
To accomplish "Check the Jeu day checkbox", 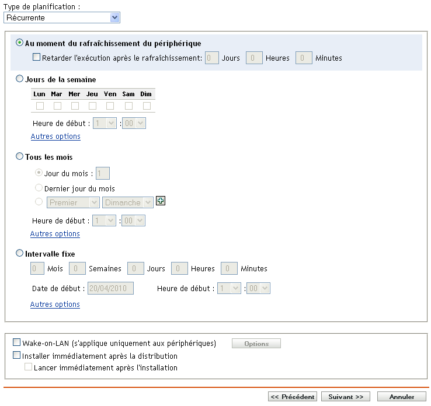I will coord(92,106).
